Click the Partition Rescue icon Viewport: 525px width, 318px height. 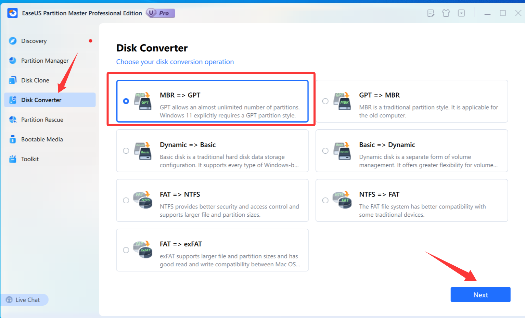[x=13, y=119]
